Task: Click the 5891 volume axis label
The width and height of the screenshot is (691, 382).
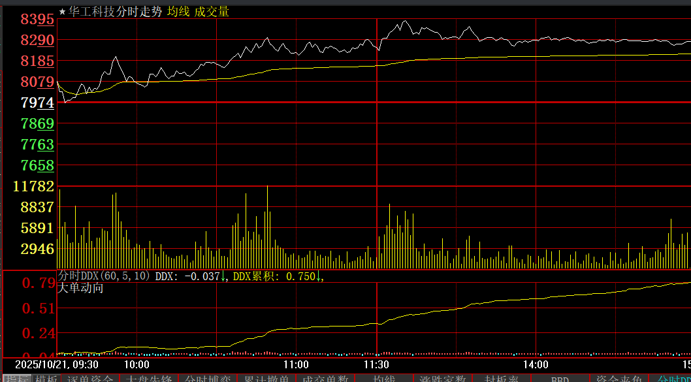Action: tap(37, 228)
